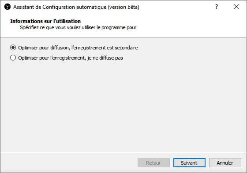247x173 pixels.
Task: Click the "Informations sur l'utilisation" heading
Action: [x=45, y=21]
